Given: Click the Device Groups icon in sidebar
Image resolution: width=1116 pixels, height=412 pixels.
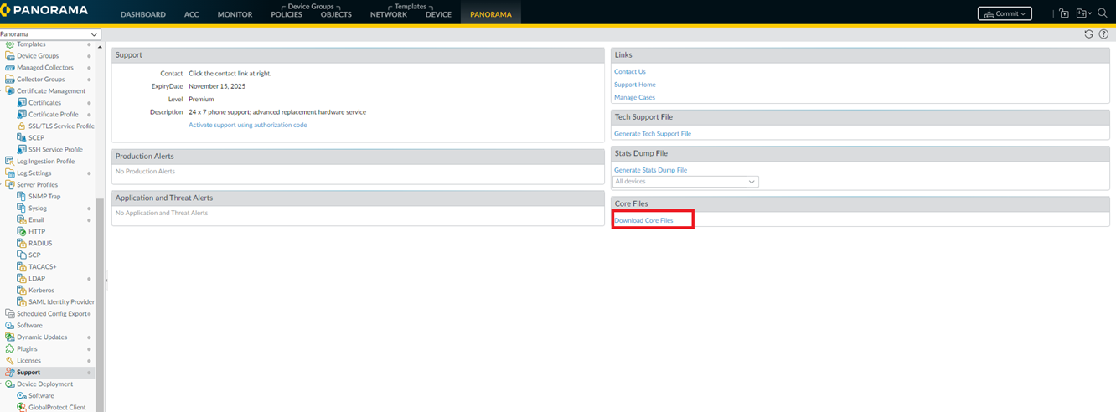Looking at the screenshot, I should (10, 56).
